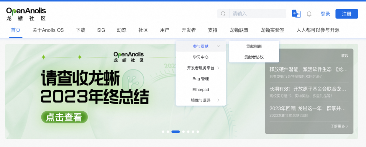Collapse the 参与贡献 chevron arrow
The height and width of the screenshot is (147, 366).
coord(218,46)
